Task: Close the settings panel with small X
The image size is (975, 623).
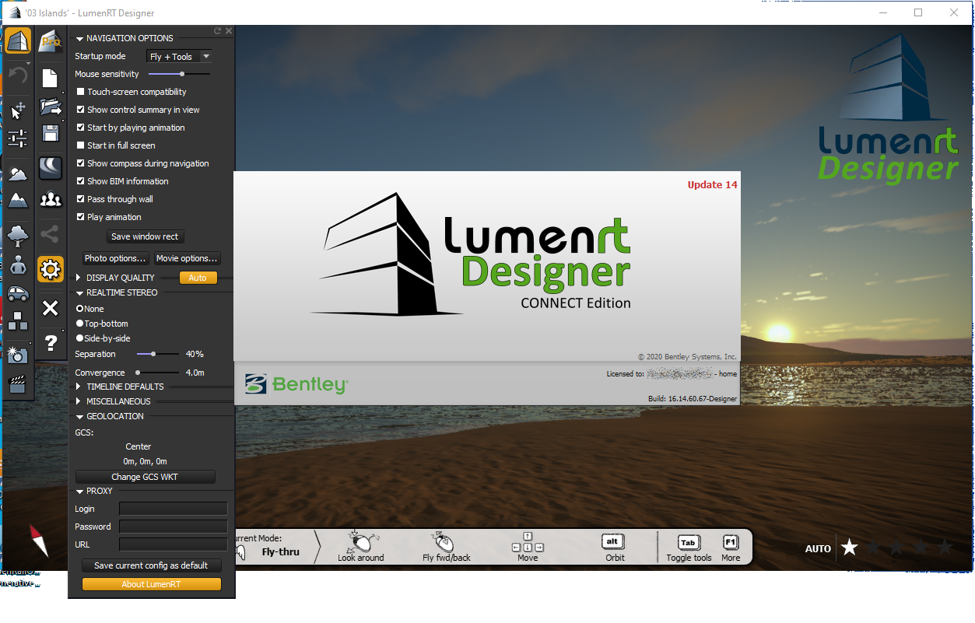Action: 229,31
